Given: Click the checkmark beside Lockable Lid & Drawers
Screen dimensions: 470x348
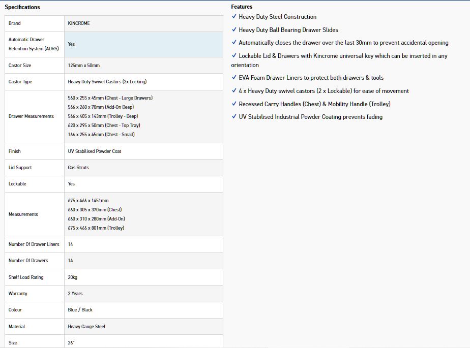Looking at the screenshot, I should pos(234,56).
